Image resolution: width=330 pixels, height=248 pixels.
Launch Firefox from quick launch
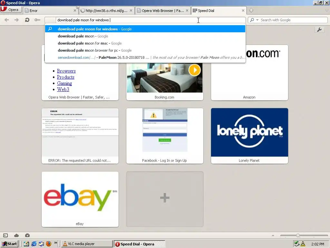coord(49,244)
